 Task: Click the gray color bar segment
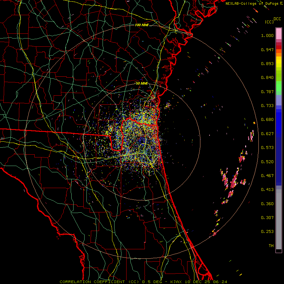(279, 219)
